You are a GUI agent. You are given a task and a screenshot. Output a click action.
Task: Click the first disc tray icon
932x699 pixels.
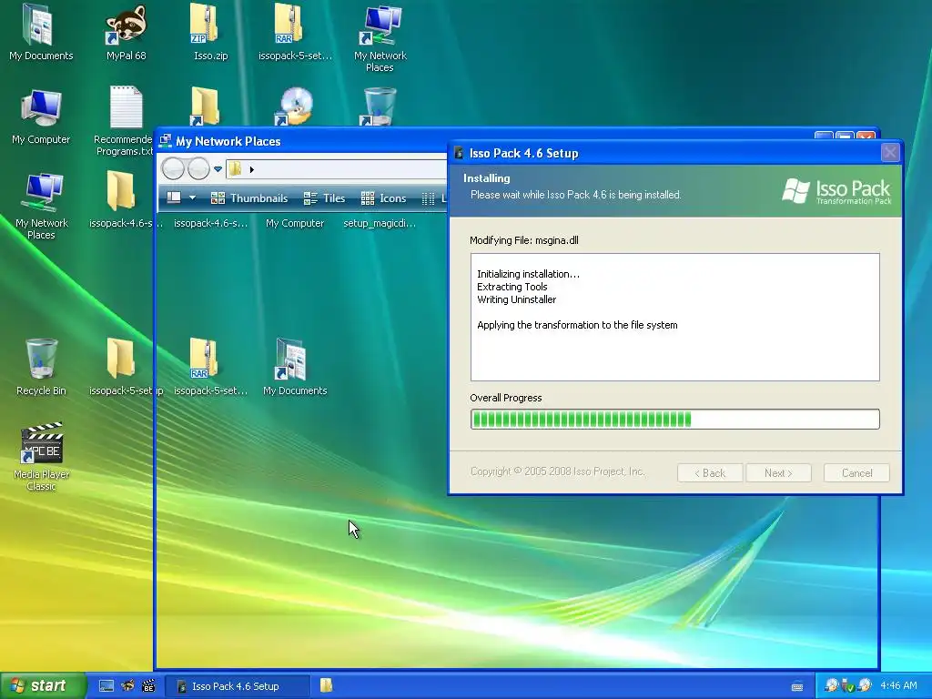click(x=831, y=686)
